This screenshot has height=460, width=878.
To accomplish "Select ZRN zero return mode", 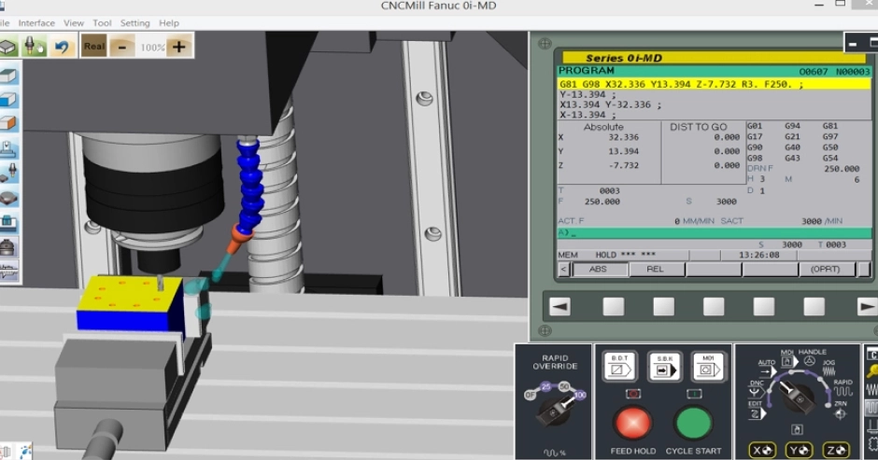I will point(841,410).
